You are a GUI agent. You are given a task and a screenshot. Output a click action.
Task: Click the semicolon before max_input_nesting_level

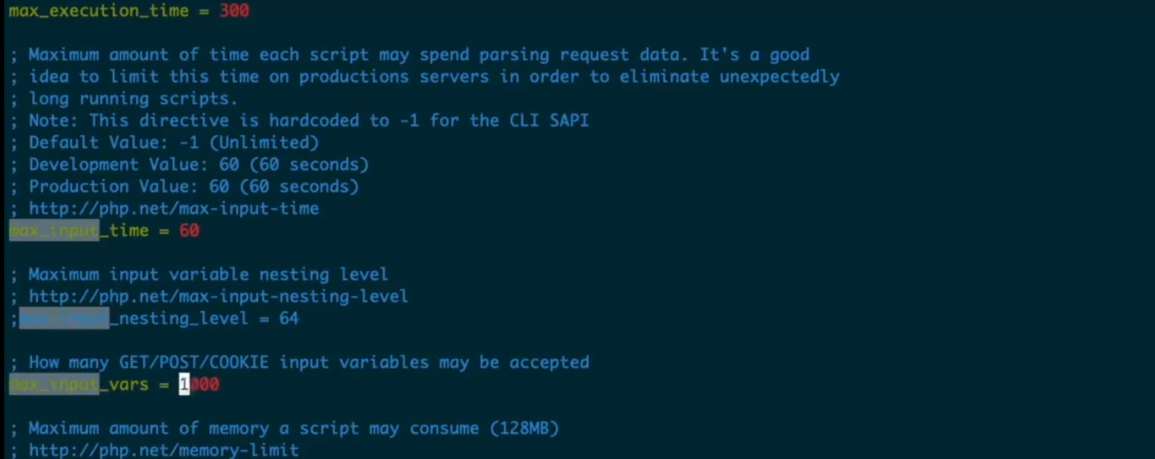[14, 318]
